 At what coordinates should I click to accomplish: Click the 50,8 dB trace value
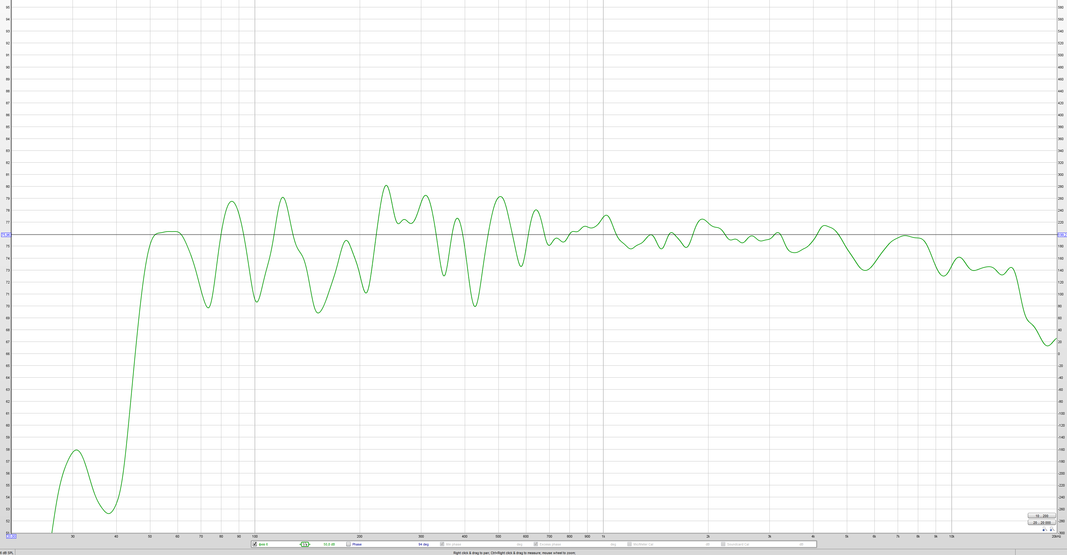tap(329, 544)
